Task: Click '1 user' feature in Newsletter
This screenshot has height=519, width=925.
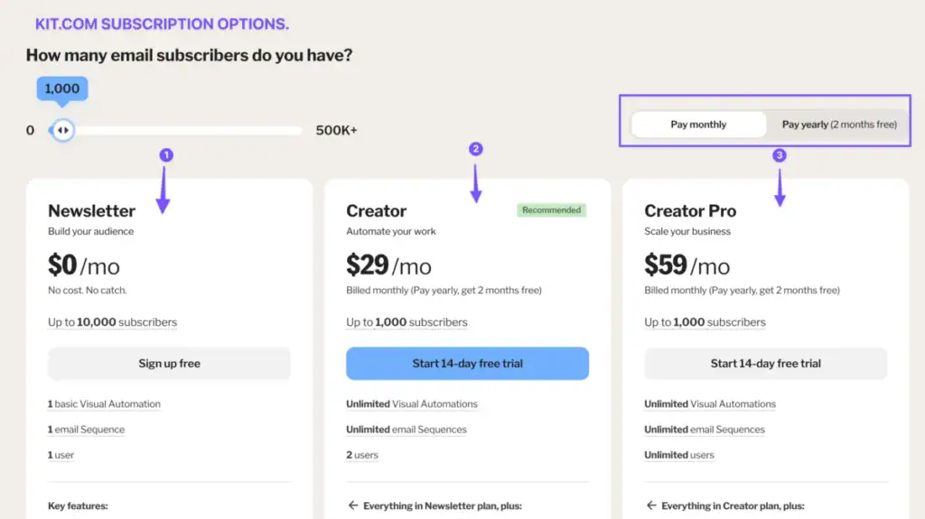Action: (x=61, y=455)
